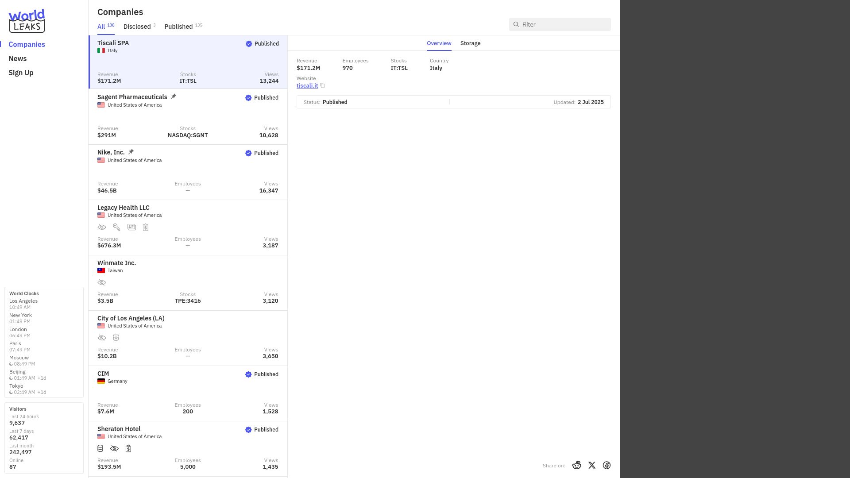This screenshot has height=478, width=850.
Task: Click the NASDAQ:SGNT stock value
Action: point(188,135)
